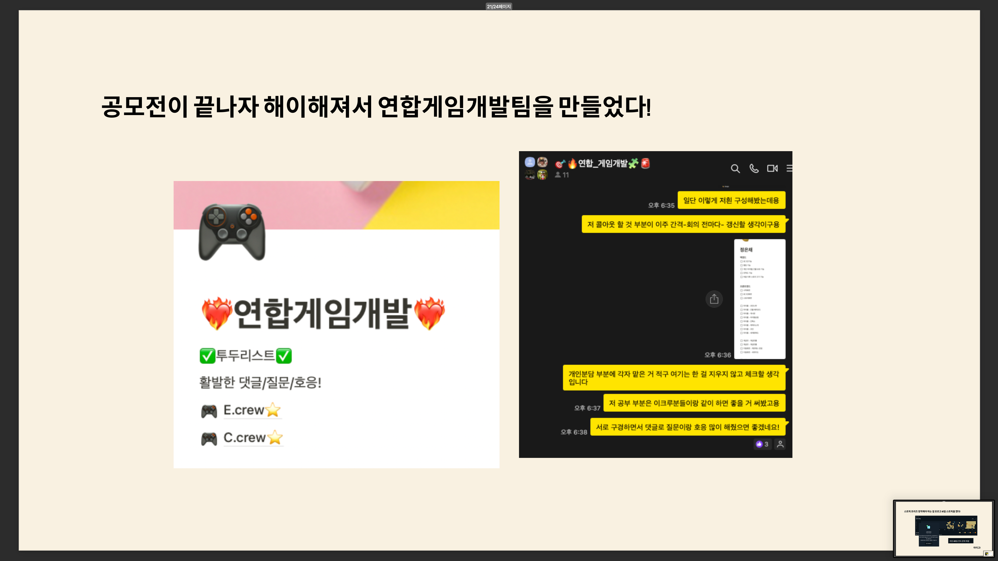Click the 연합_게임개발 chat room title
The height and width of the screenshot is (561, 998).
[x=603, y=163]
